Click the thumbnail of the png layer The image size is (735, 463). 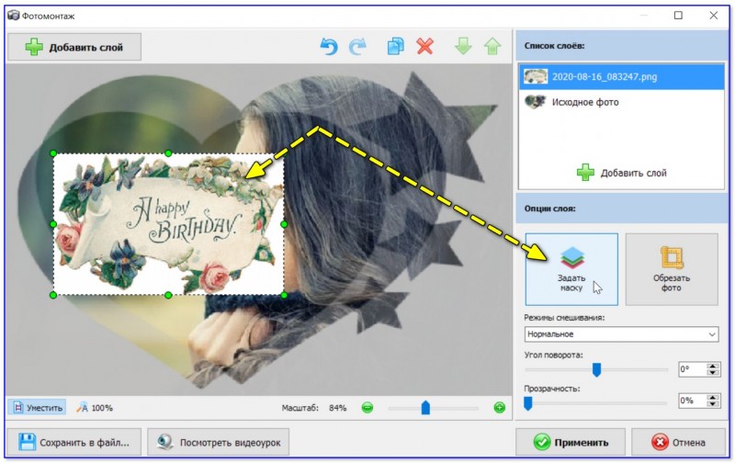pyautogui.click(x=536, y=76)
